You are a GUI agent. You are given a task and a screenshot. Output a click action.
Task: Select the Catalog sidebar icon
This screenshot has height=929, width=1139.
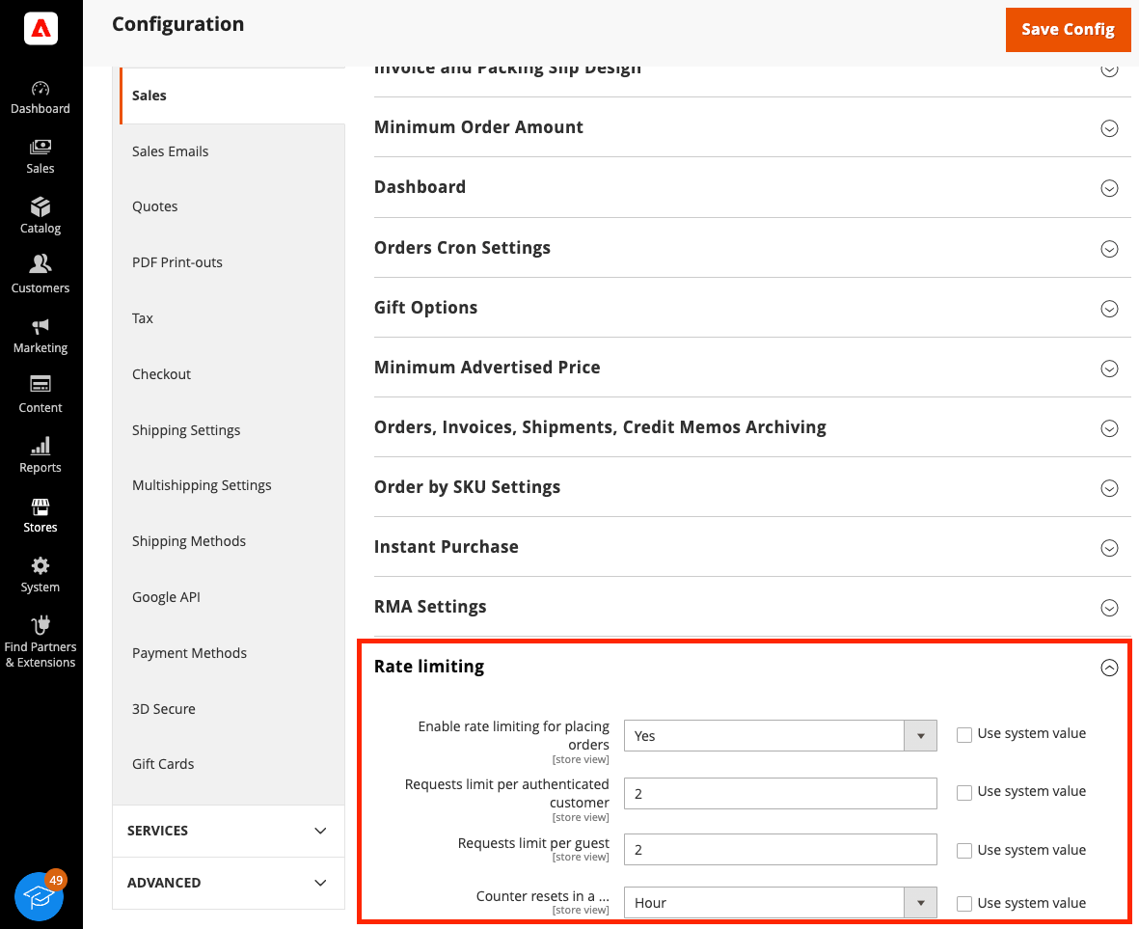click(40, 215)
